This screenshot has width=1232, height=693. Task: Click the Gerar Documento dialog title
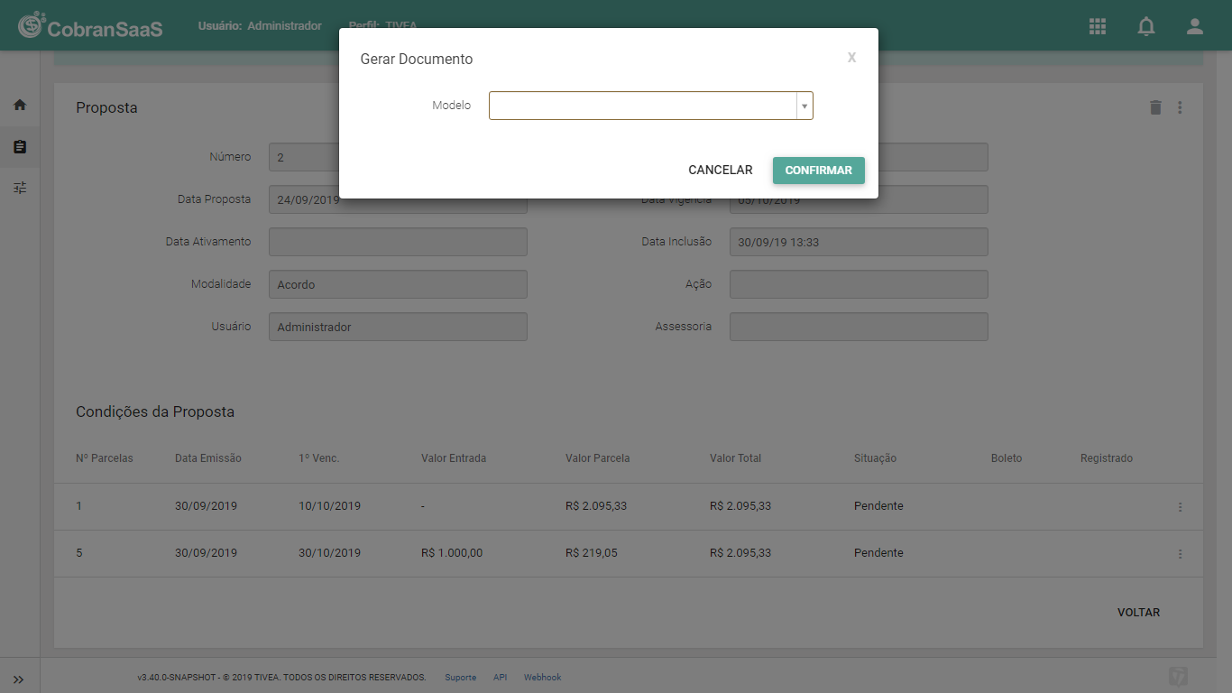point(417,59)
